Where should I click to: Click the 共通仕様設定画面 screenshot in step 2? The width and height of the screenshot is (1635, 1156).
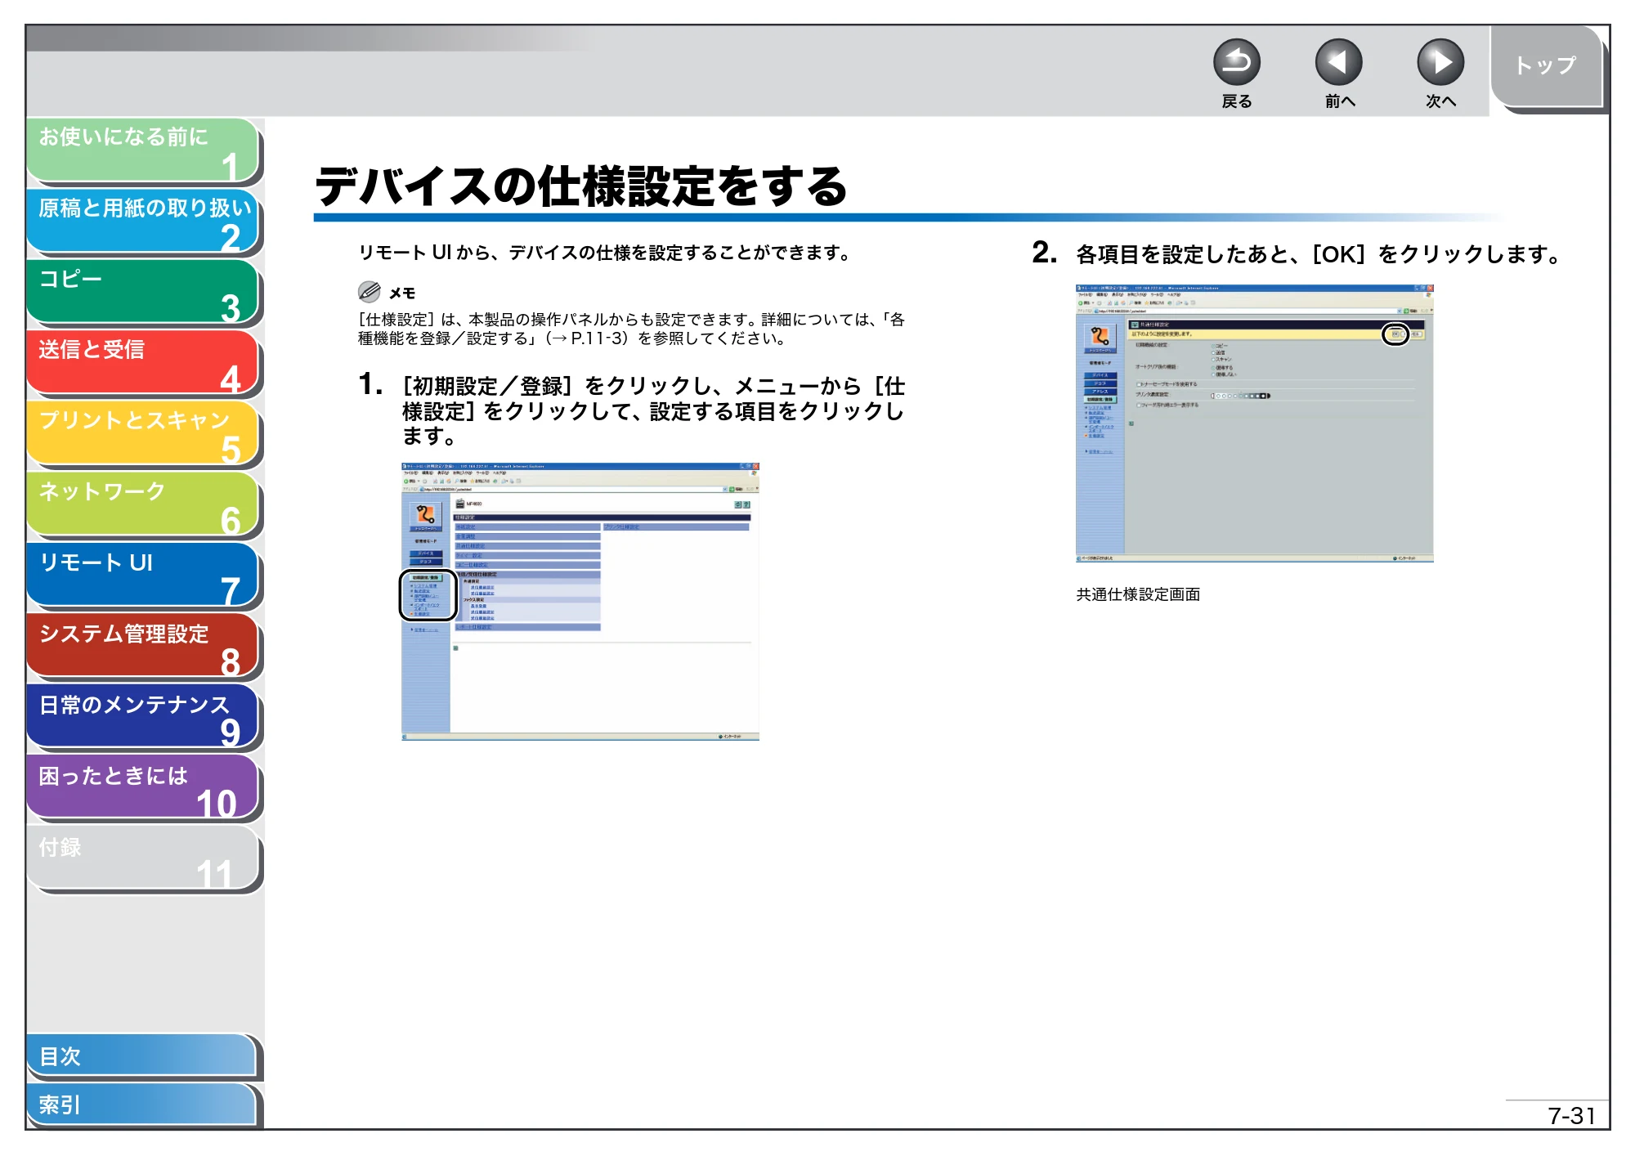[1254, 423]
